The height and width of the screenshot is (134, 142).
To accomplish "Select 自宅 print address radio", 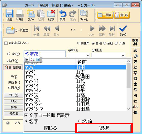I will 93,43.
